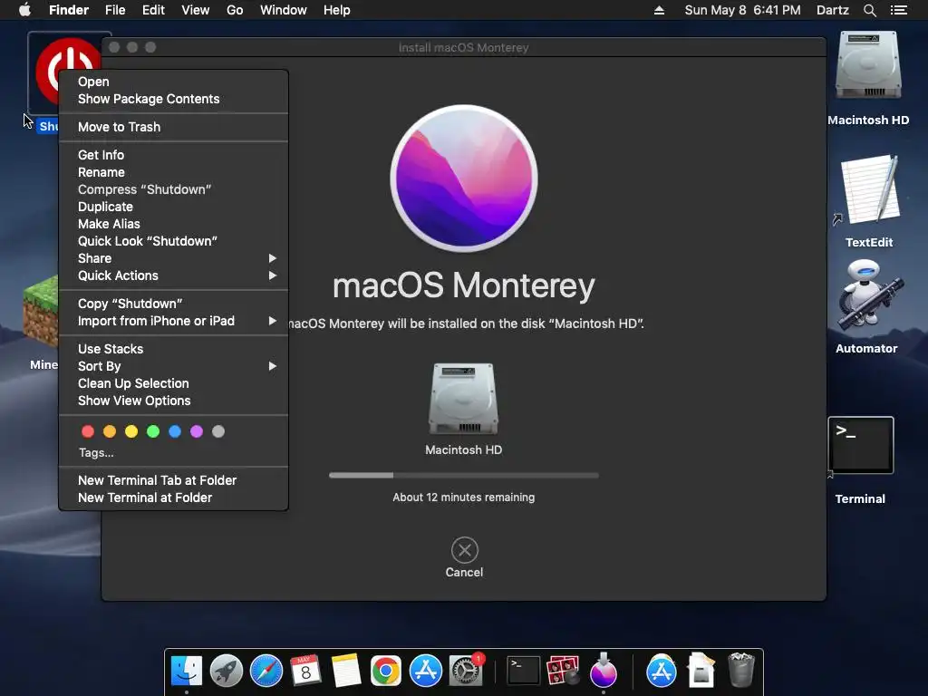Choose Make Alias
Screen dimensions: 928x696
tap(173, 224)
